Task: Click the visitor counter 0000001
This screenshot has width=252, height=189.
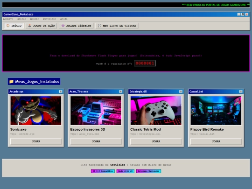Action: [145, 63]
